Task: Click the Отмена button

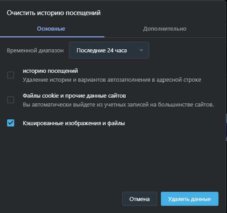Action: 139,199
